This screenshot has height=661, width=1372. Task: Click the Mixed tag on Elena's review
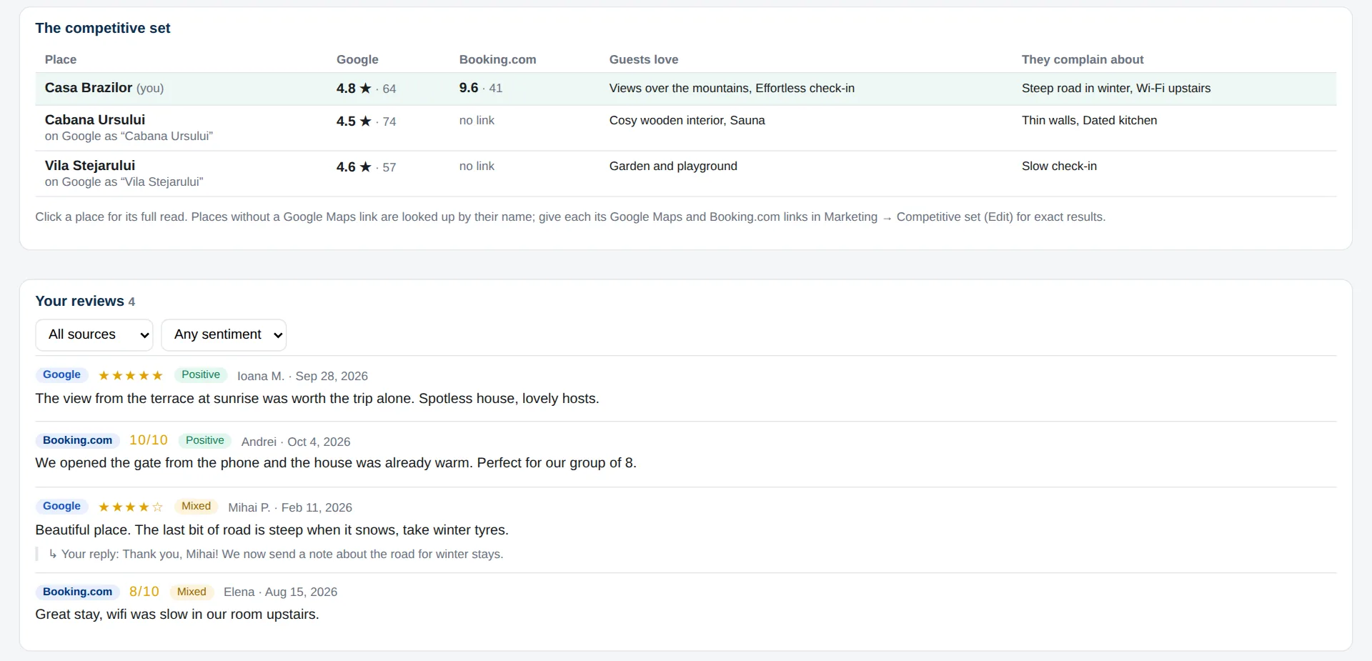coord(192,592)
